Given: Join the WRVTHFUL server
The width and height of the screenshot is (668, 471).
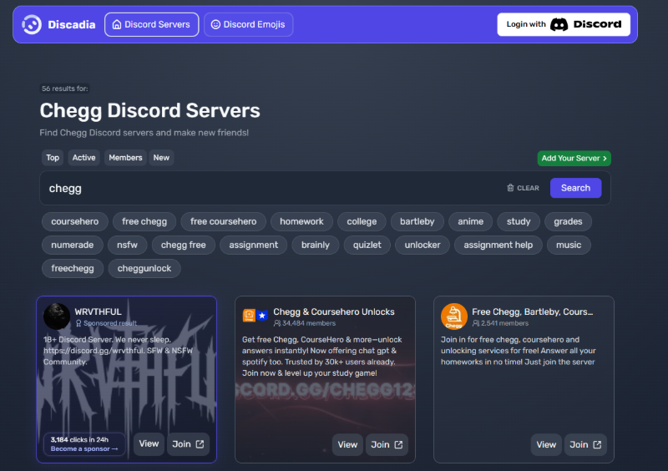Looking at the screenshot, I should click(188, 443).
